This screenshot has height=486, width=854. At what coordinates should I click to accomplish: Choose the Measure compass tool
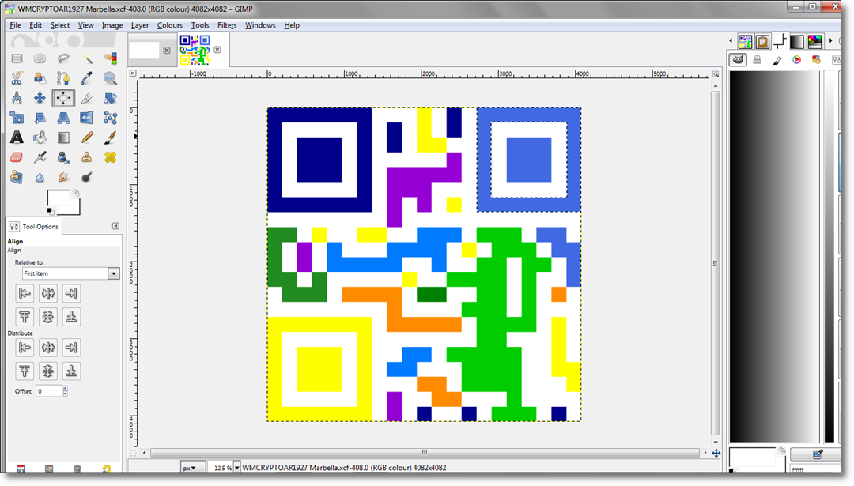click(17, 98)
